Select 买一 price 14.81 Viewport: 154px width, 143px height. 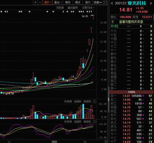[127, 96]
